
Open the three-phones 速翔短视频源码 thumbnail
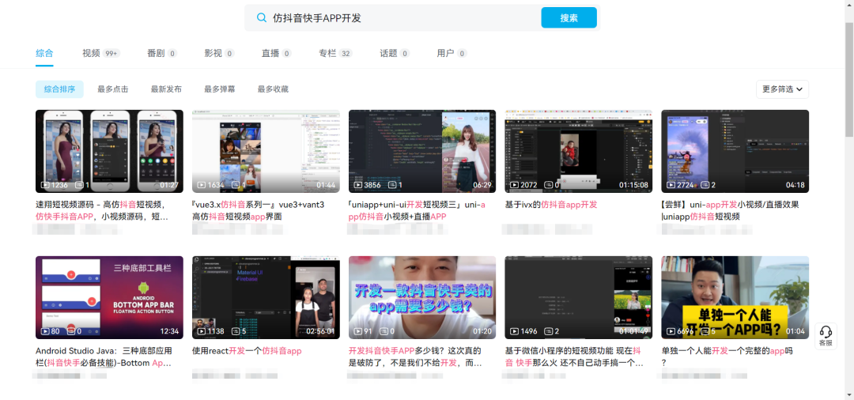click(109, 151)
